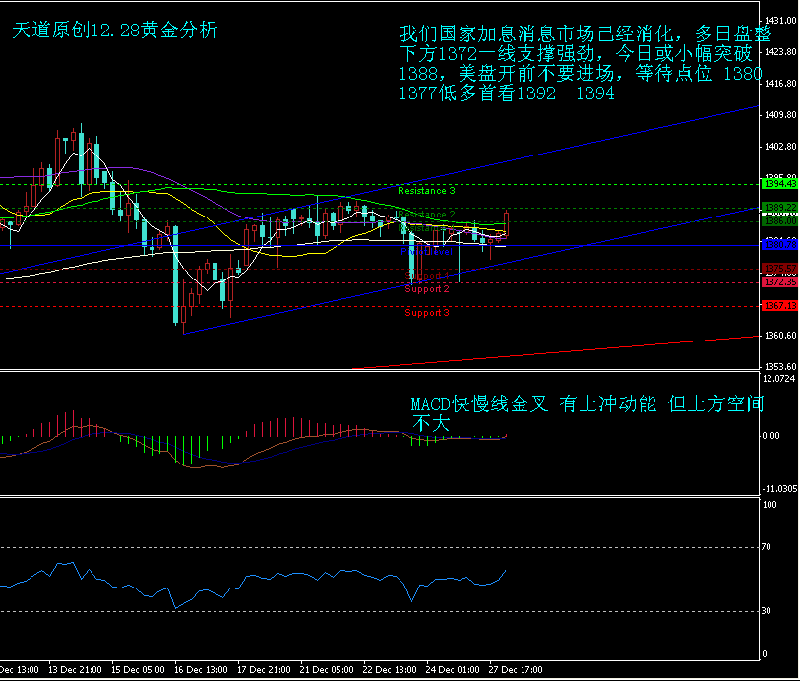Screen dimensions: 800x681
Task: Click the chart title 天道原创12.28黄金分析
Action: pos(114,31)
